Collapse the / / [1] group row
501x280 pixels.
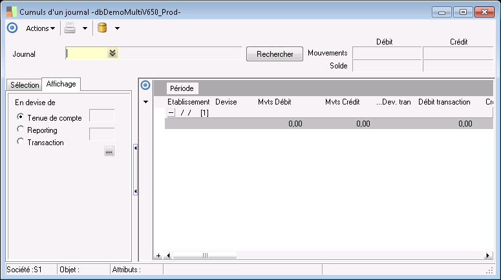tap(171, 112)
